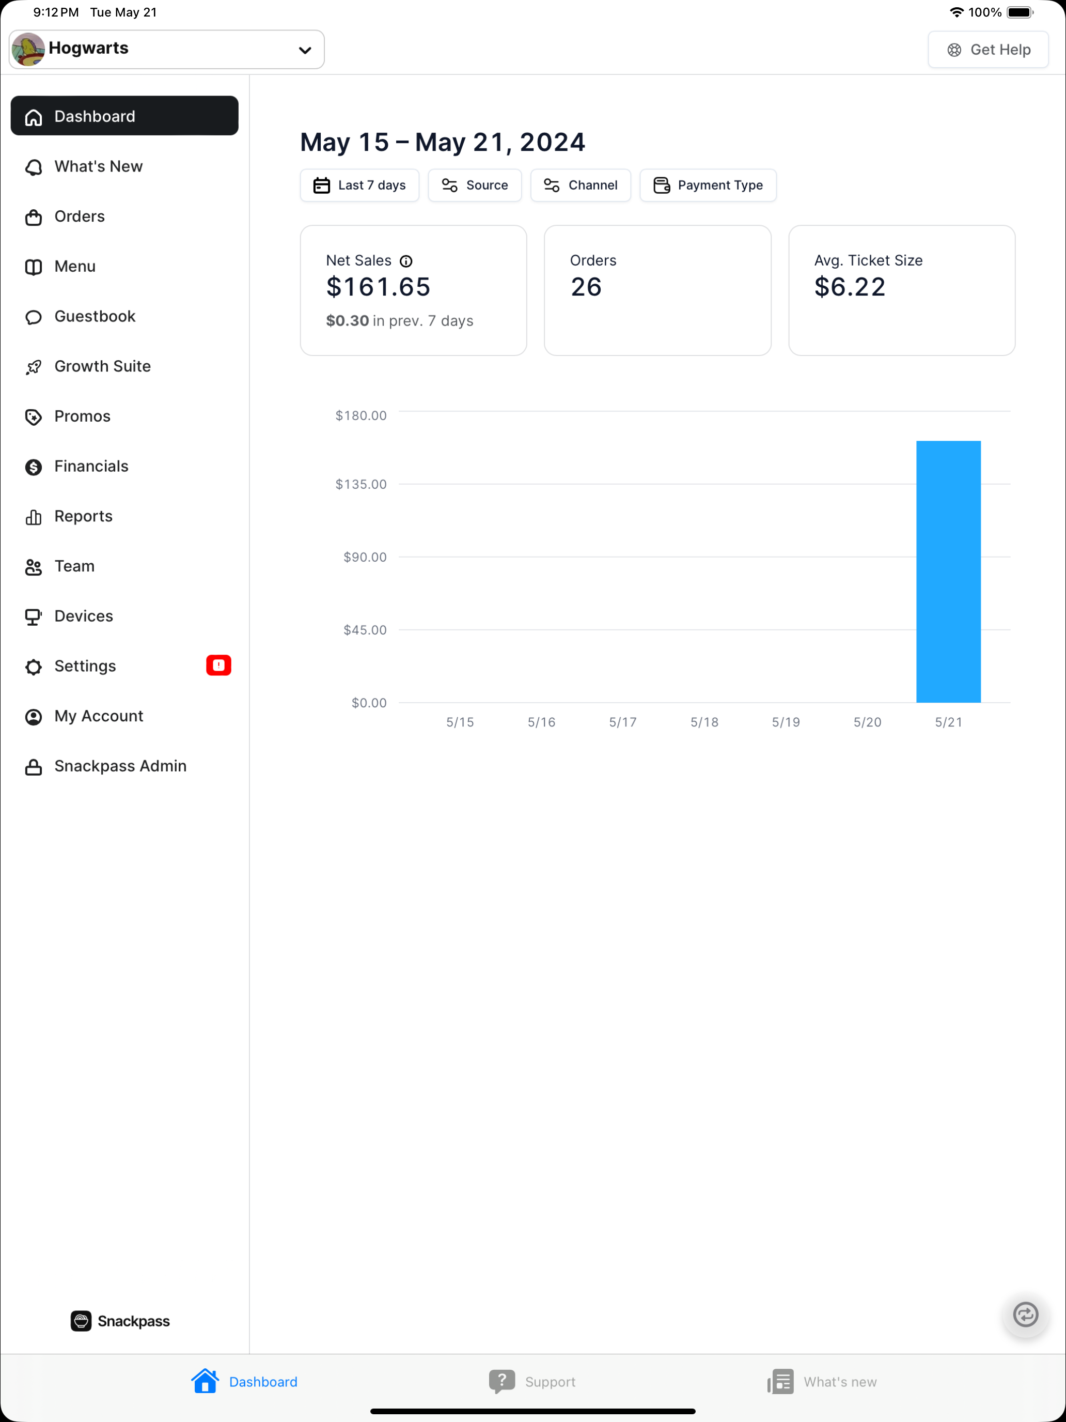Image resolution: width=1066 pixels, height=1422 pixels.
Task: Click the $90.00 axis label
Action: click(365, 558)
